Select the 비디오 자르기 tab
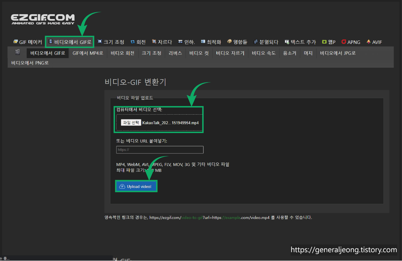 (x=230, y=53)
